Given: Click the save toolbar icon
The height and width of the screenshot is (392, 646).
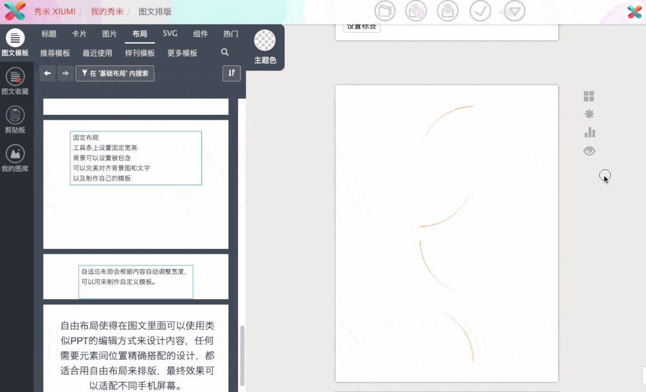Looking at the screenshot, I should pos(416,11).
